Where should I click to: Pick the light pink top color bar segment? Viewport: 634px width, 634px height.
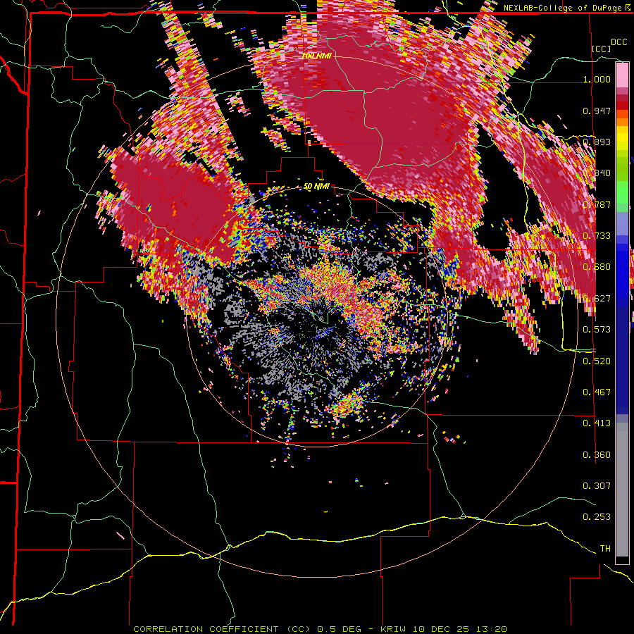pos(622,75)
